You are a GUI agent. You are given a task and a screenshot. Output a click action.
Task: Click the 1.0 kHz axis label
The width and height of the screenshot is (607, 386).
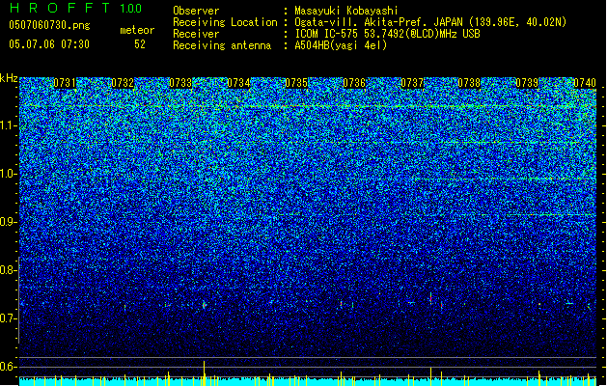(8, 174)
